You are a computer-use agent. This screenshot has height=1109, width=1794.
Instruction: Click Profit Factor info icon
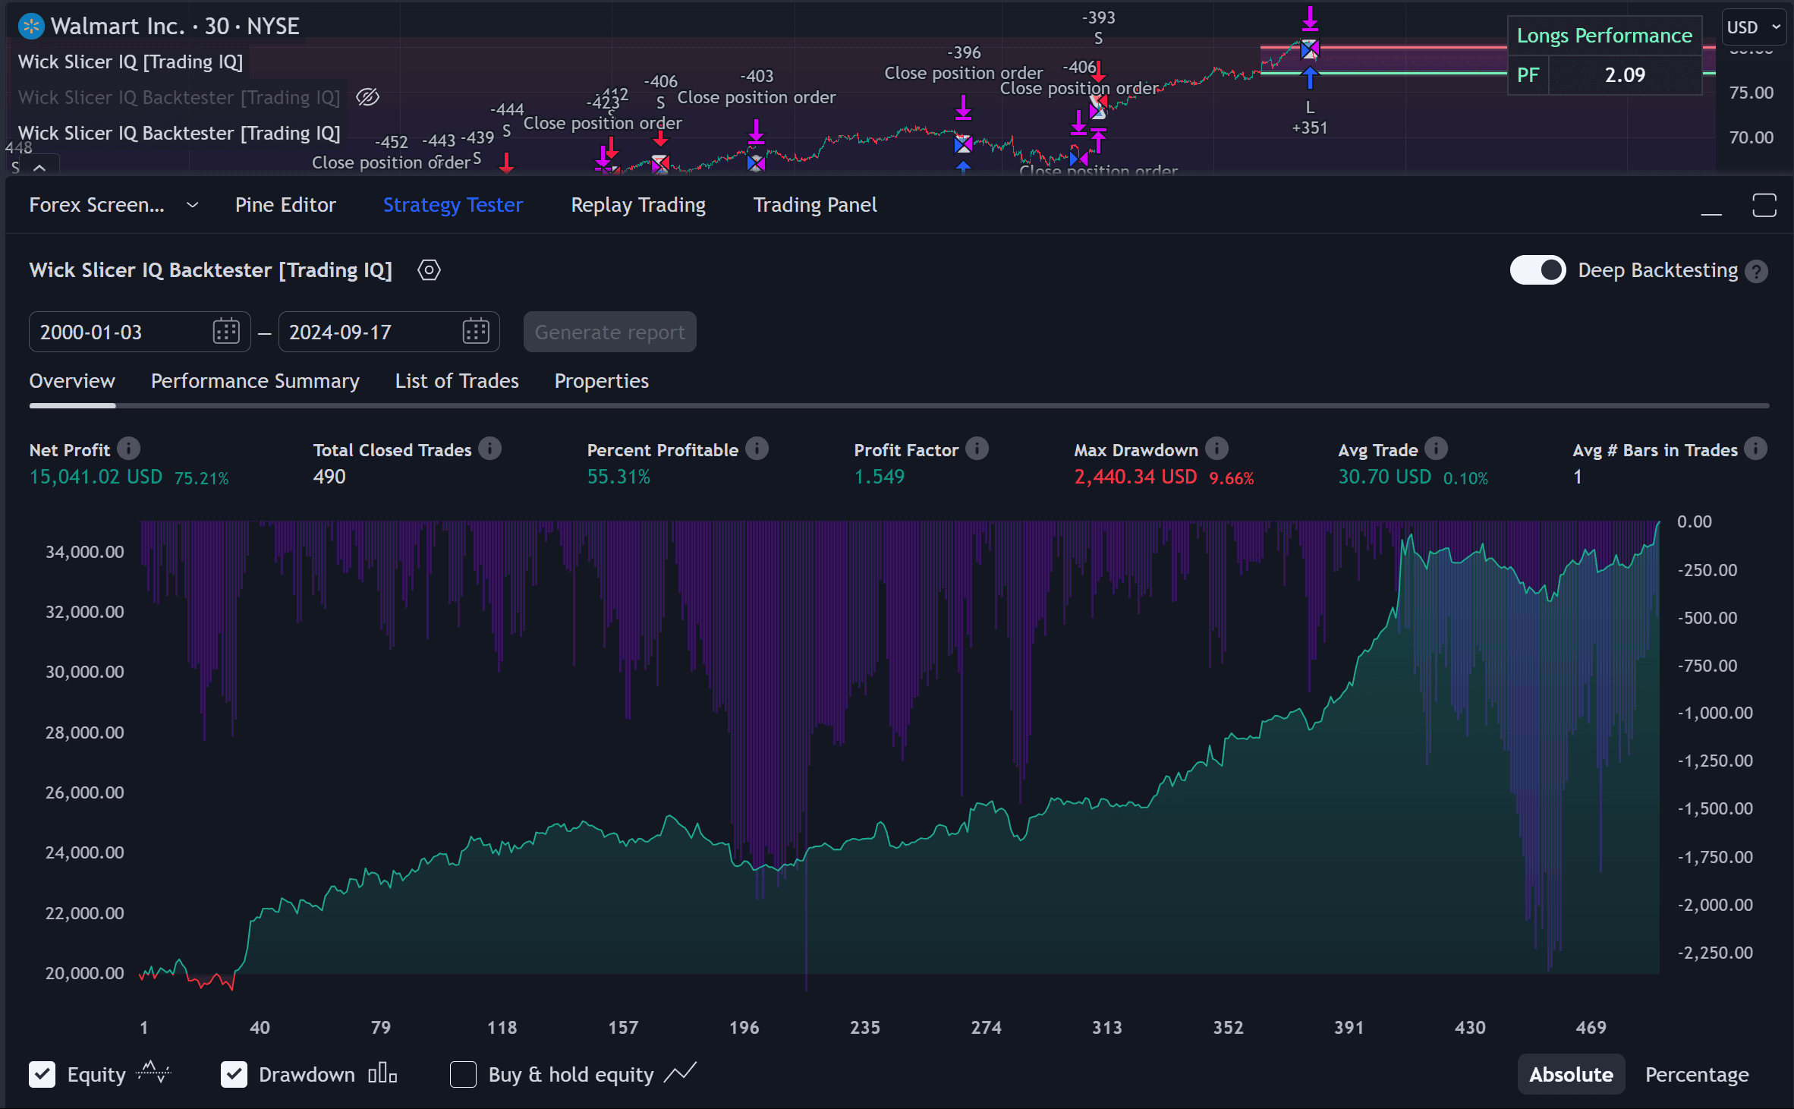pyautogui.click(x=977, y=449)
